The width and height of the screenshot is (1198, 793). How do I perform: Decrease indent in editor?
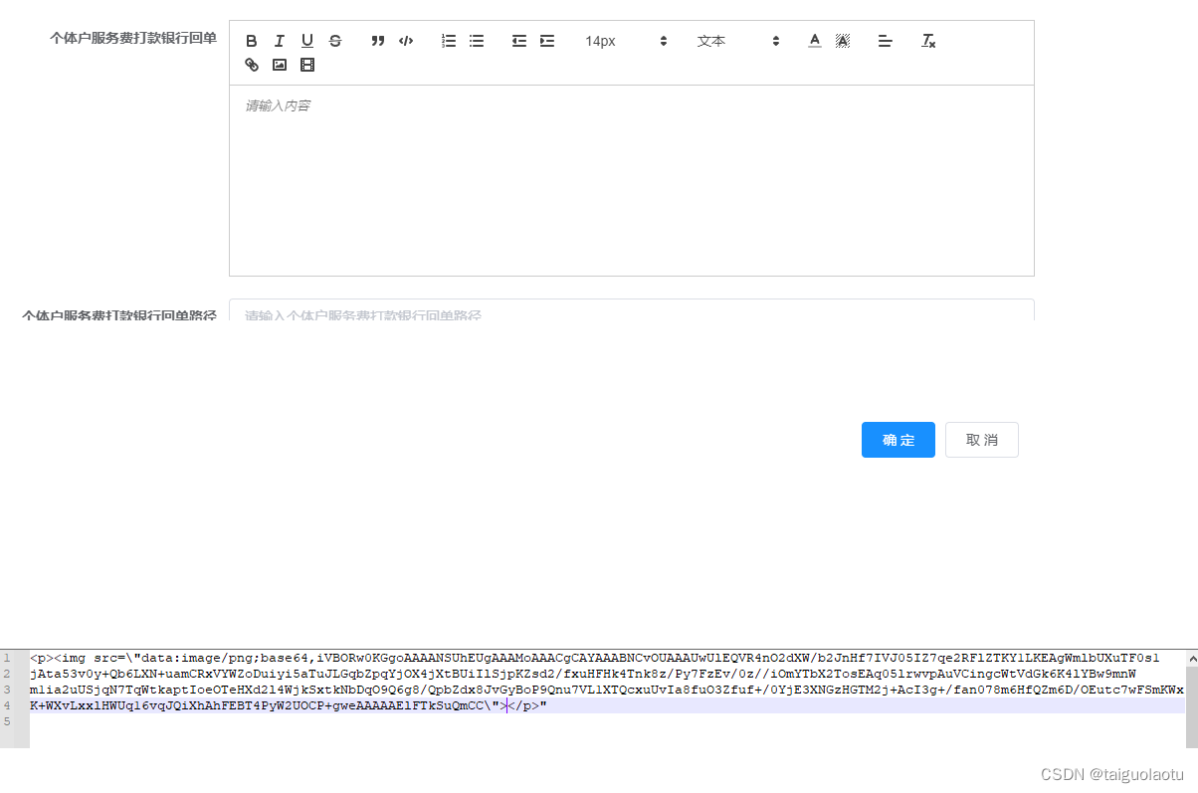(519, 41)
